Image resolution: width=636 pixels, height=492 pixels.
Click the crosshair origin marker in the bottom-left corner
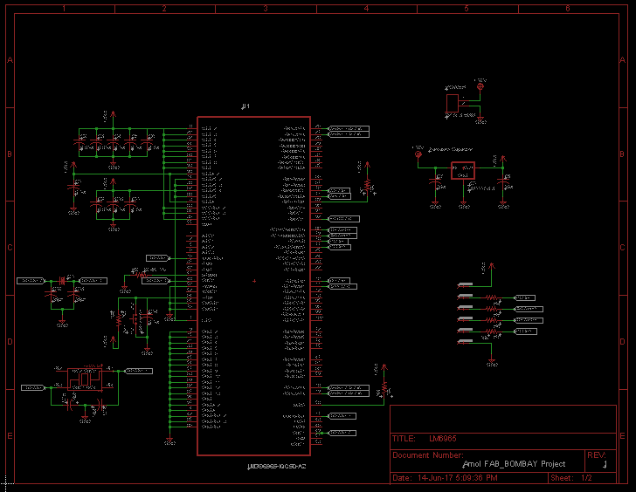click(5, 483)
